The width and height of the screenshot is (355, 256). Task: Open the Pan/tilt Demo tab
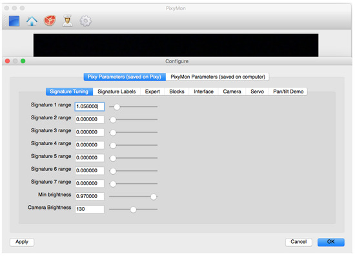(x=288, y=92)
